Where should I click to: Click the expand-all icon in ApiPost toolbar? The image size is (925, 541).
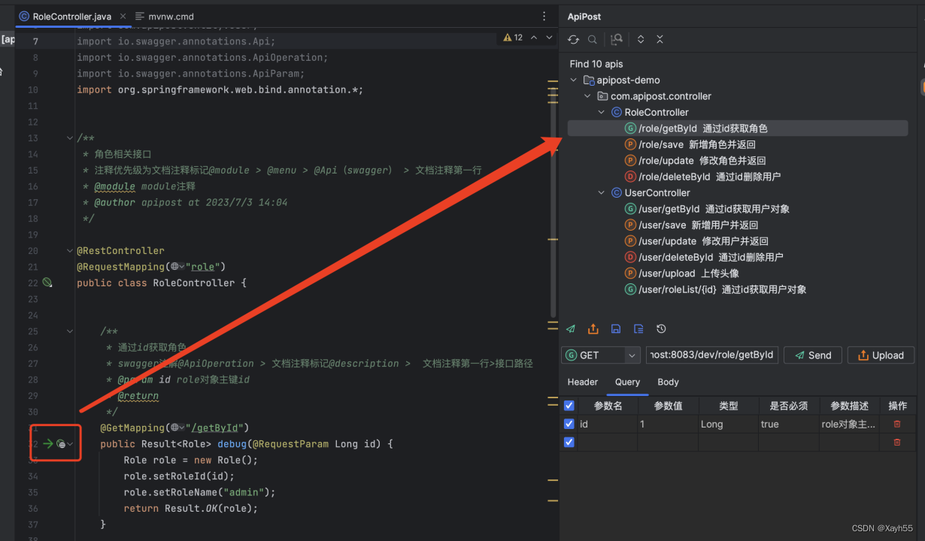click(x=641, y=38)
